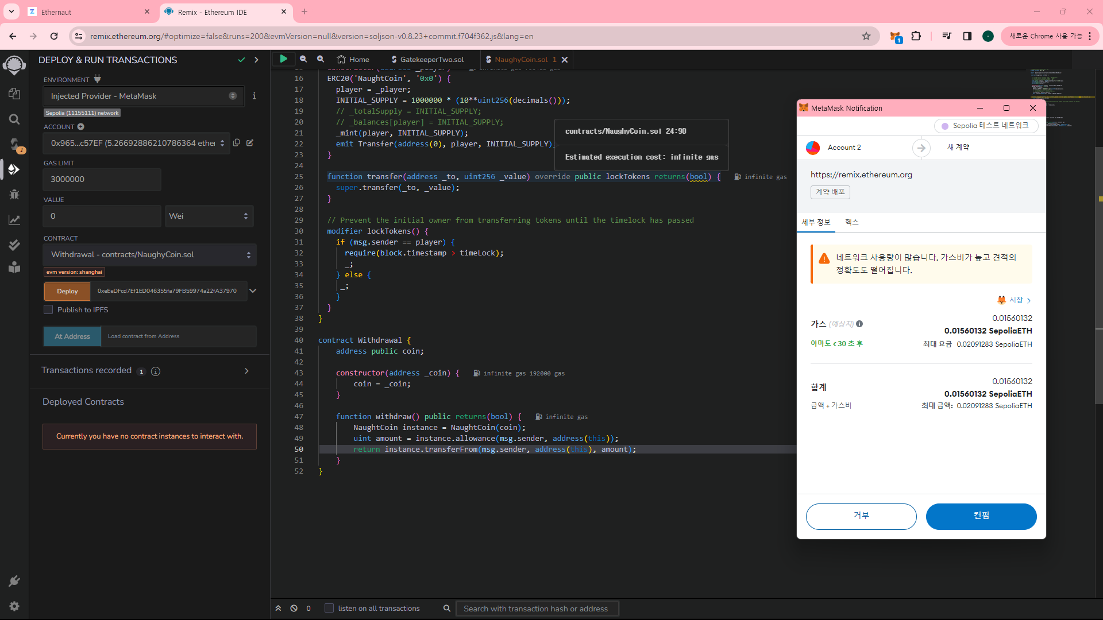Click the Remix logo home icon
Viewport: 1103px width, 620px height.
tap(14, 65)
